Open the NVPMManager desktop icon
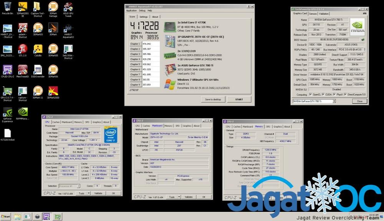The height and width of the screenshot is (221, 384). (x=23, y=114)
